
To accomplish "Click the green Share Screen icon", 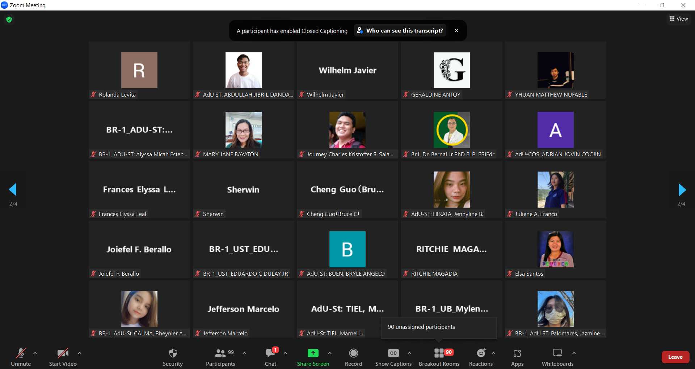I will 313,353.
